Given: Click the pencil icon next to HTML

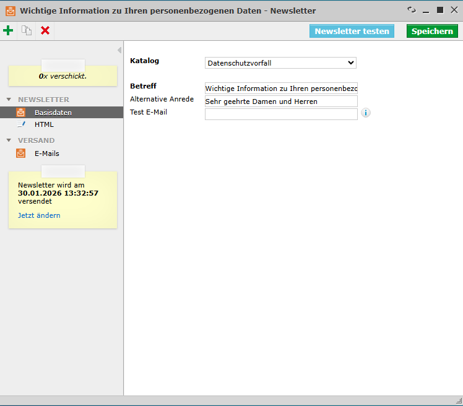Looking at the screenshot, I should coord(21,124).
